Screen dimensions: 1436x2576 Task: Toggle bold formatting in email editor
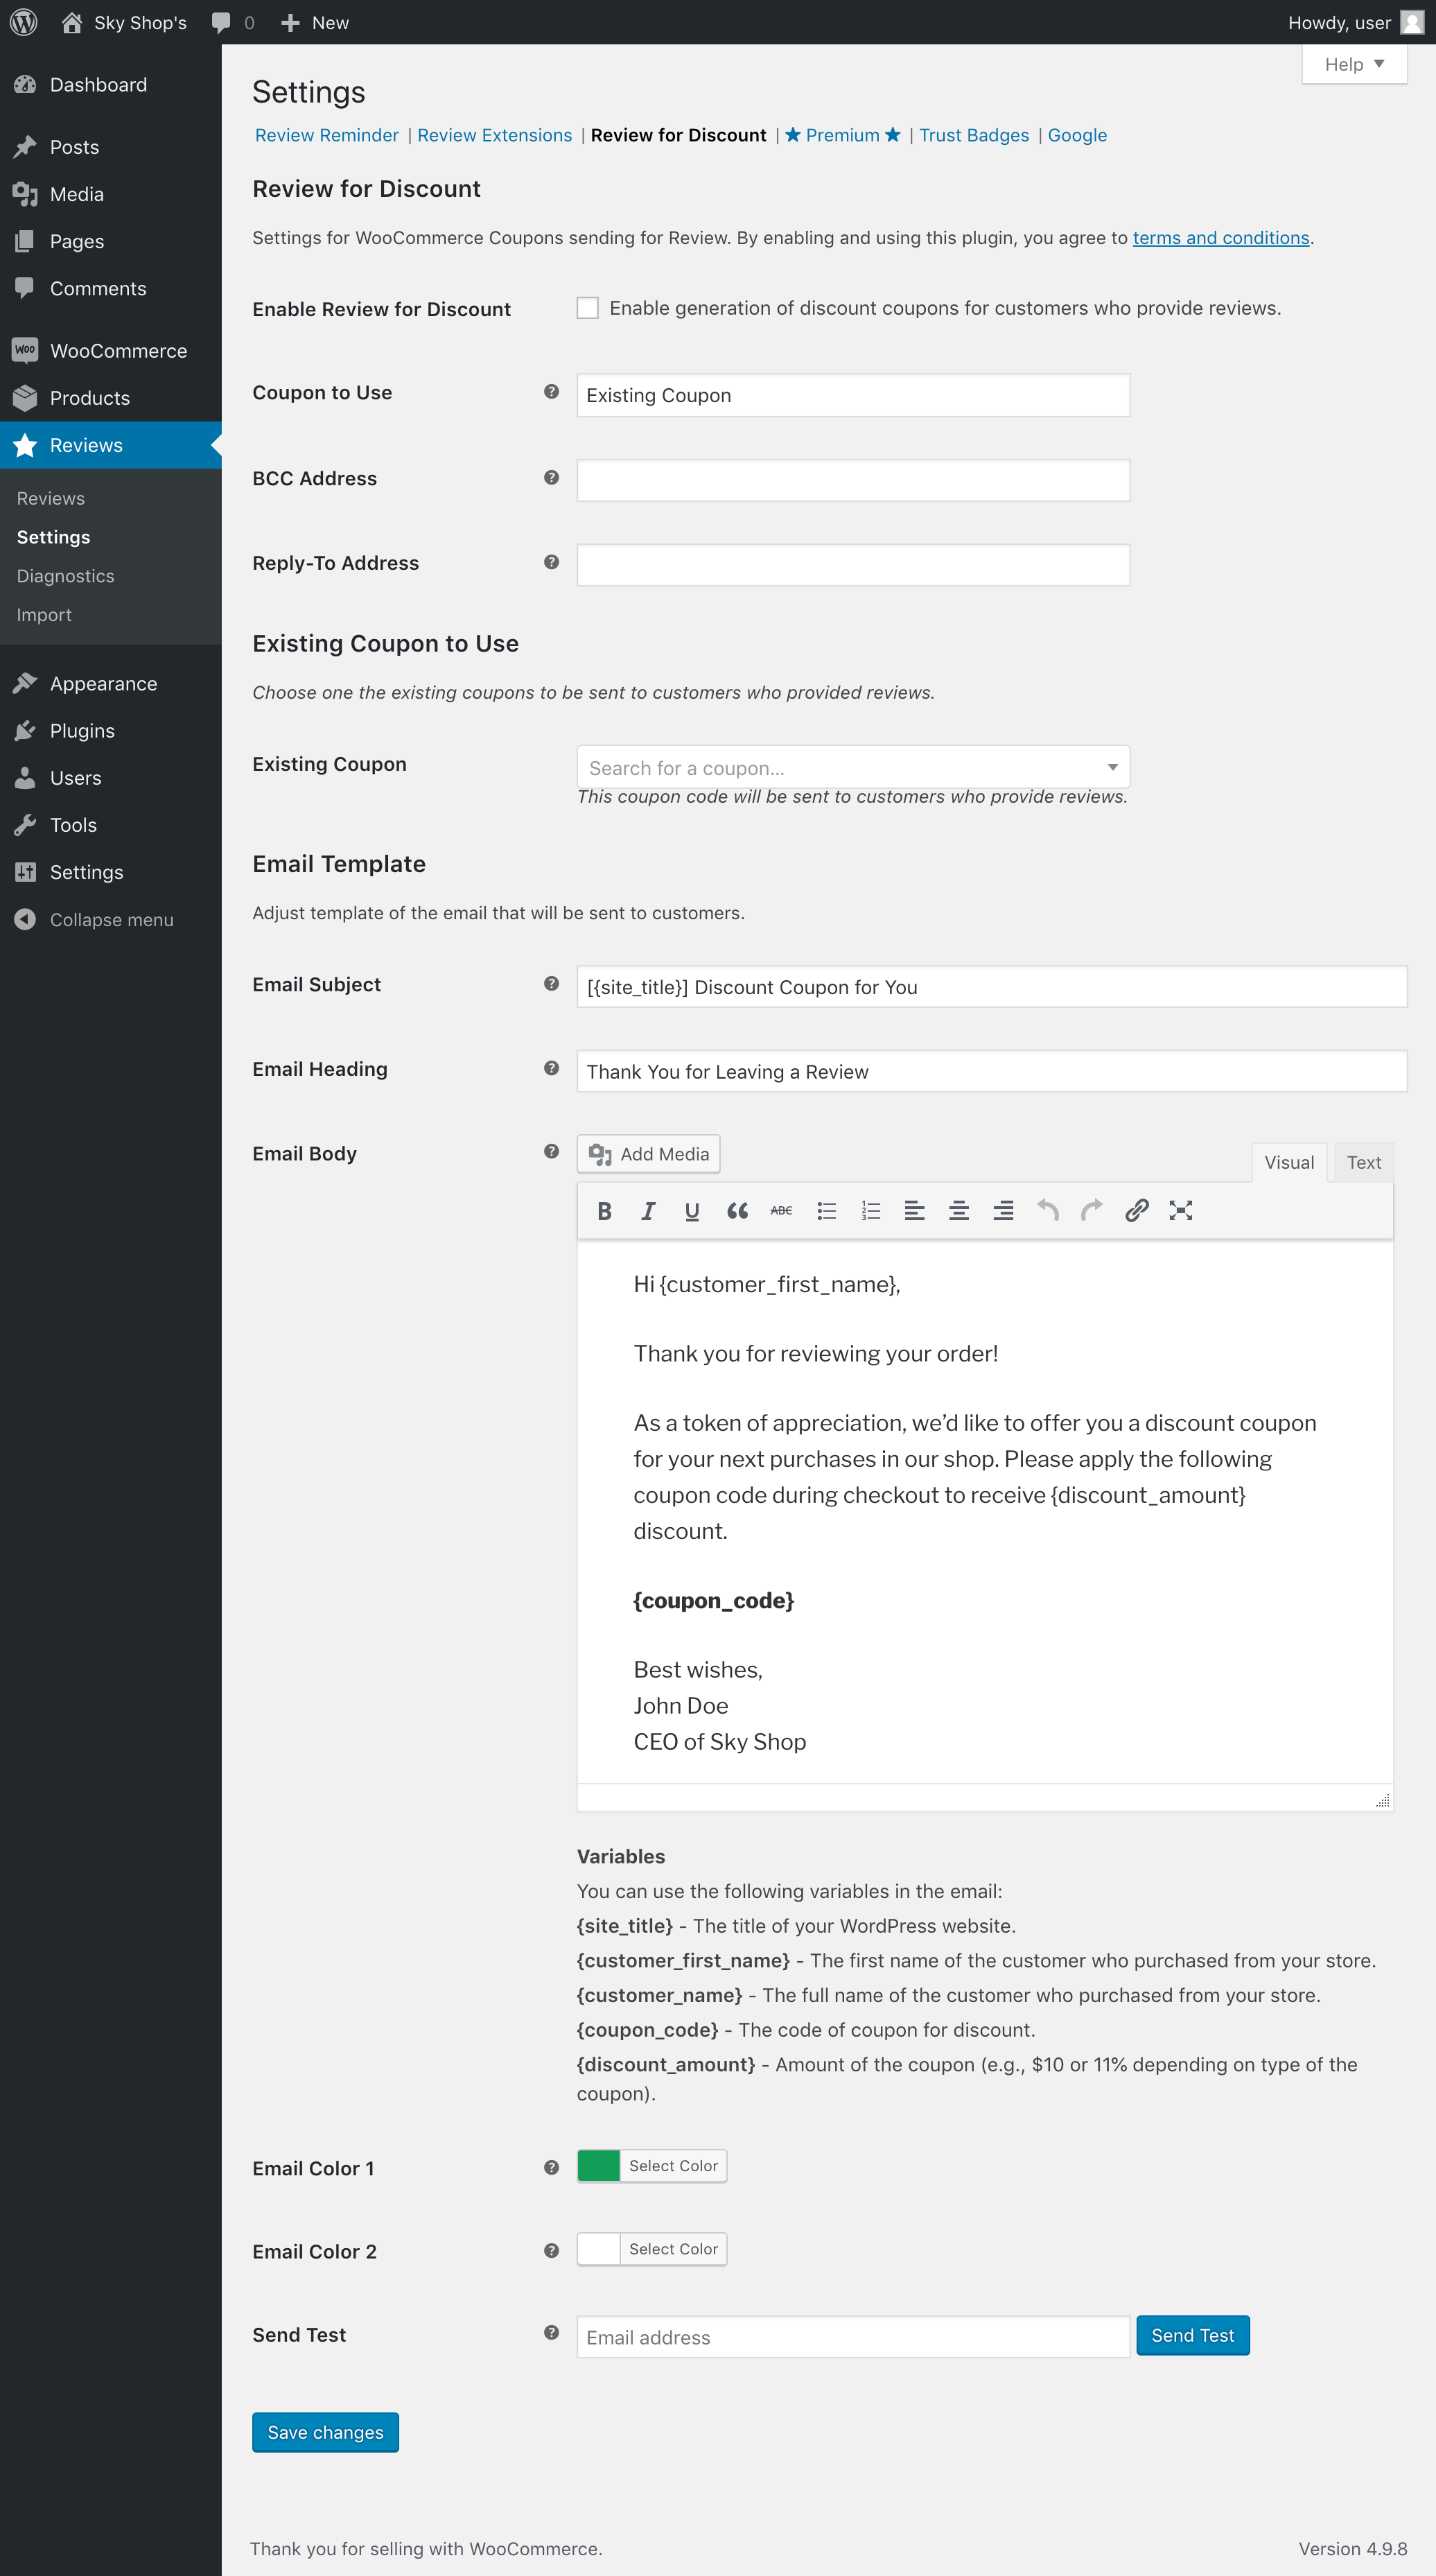[x=604, y=1211]
